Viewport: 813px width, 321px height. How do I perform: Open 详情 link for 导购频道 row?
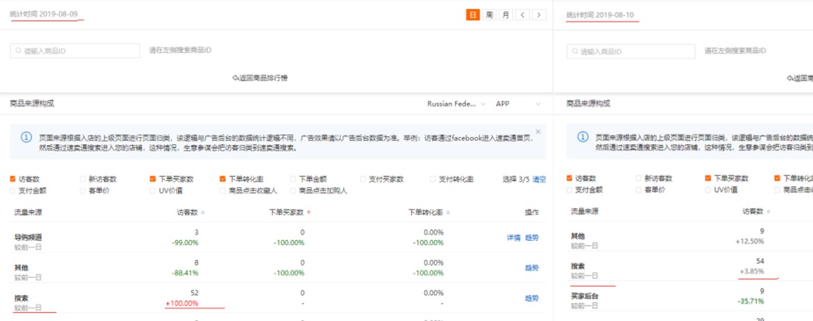point(513,237)
